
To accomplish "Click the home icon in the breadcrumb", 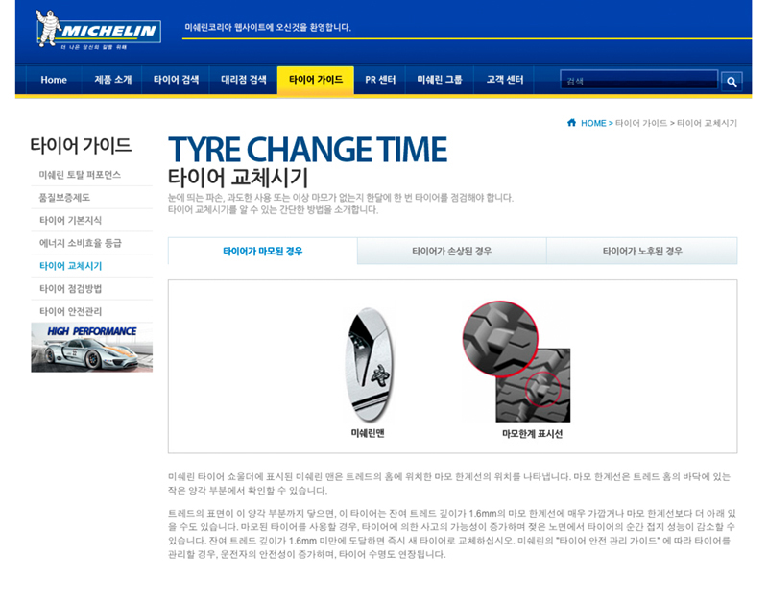I will [x=571, y=123].
